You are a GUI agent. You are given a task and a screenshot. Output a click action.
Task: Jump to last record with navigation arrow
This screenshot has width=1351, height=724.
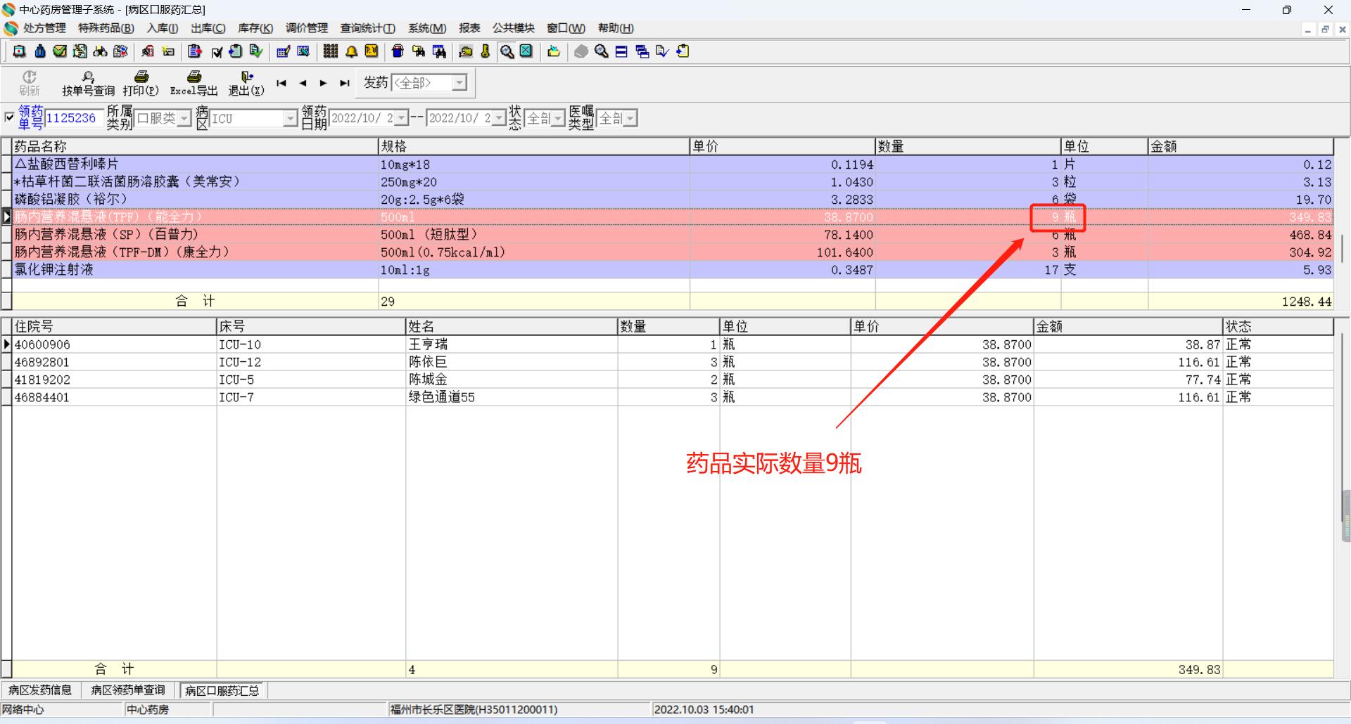click(x=344, y=83)
